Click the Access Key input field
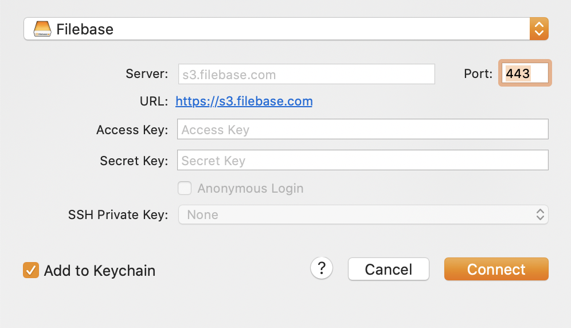 (363, 129)
